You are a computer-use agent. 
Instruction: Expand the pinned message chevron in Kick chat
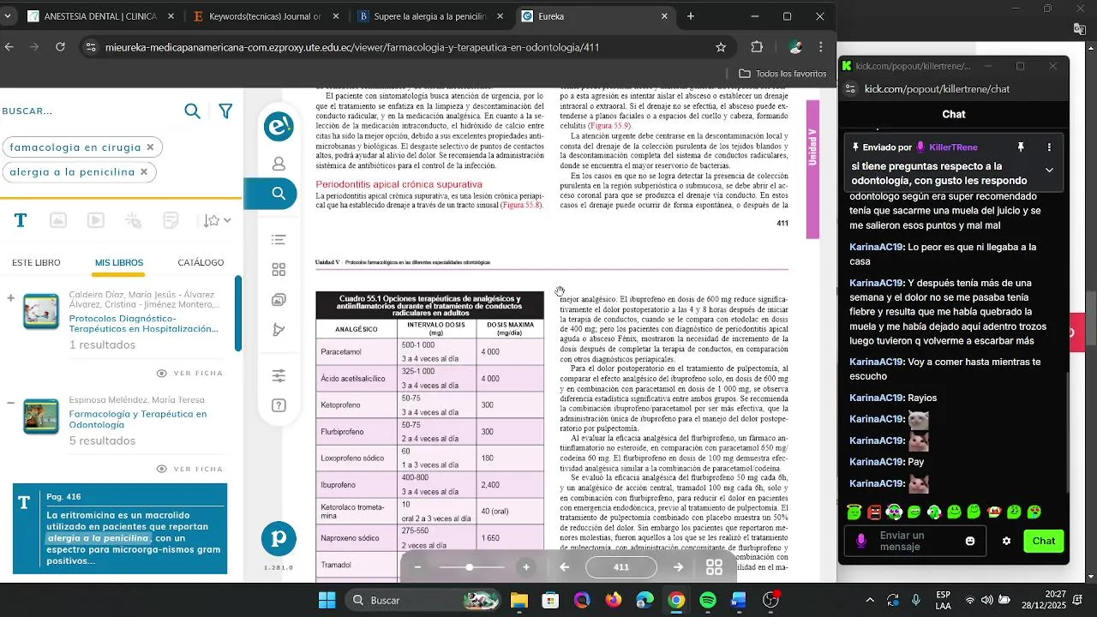1050,170
